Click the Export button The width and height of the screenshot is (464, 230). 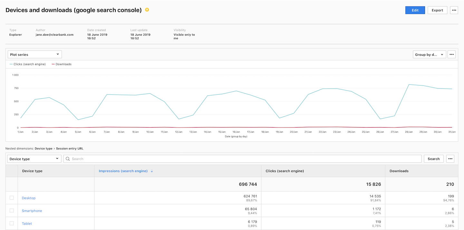(x=437, y=10)
